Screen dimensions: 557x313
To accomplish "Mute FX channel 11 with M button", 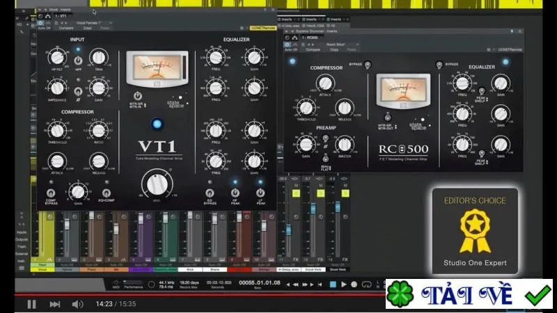I will tap(296, 186).
